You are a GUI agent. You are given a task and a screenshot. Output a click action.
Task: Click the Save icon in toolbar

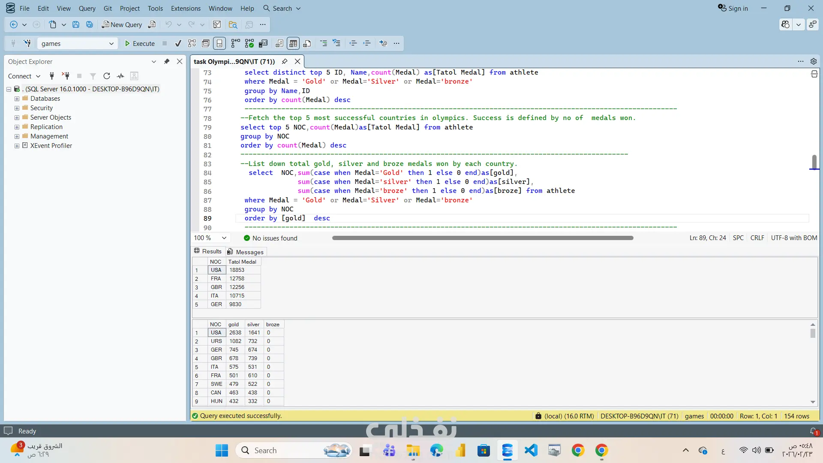pyautogui.click(x=76, y=24)
